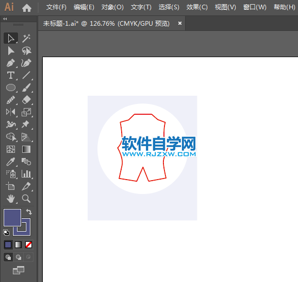Select the Lasso tool

[26, 51]
